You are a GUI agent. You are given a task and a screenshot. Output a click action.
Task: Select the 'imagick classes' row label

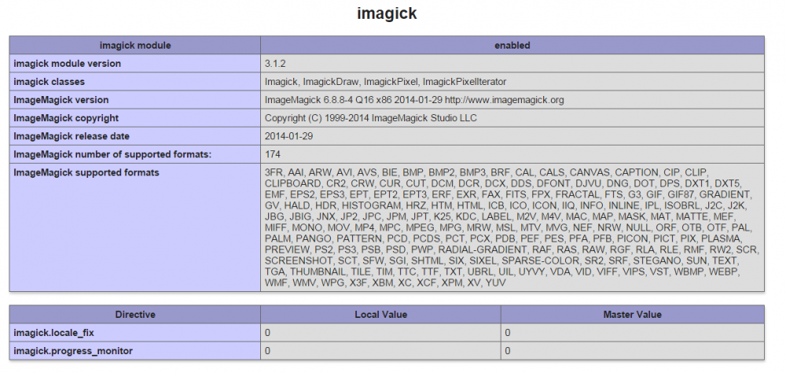tap(49, 82)
